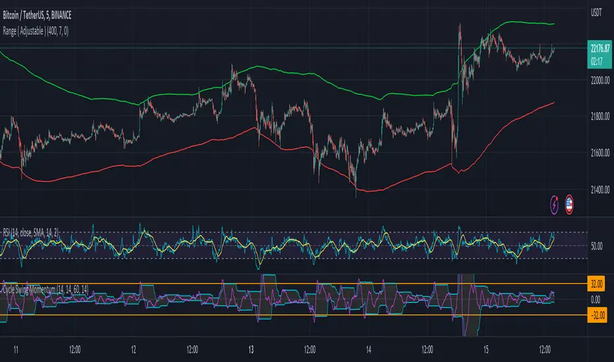
Task: Click the Bitcoin / TetherUS symbol title
Action: pos(37,15)
